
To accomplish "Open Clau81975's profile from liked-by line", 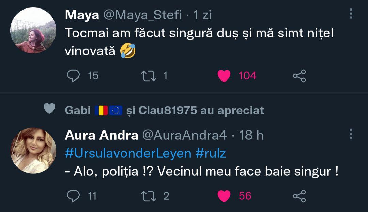I will [x=168, y=110].
